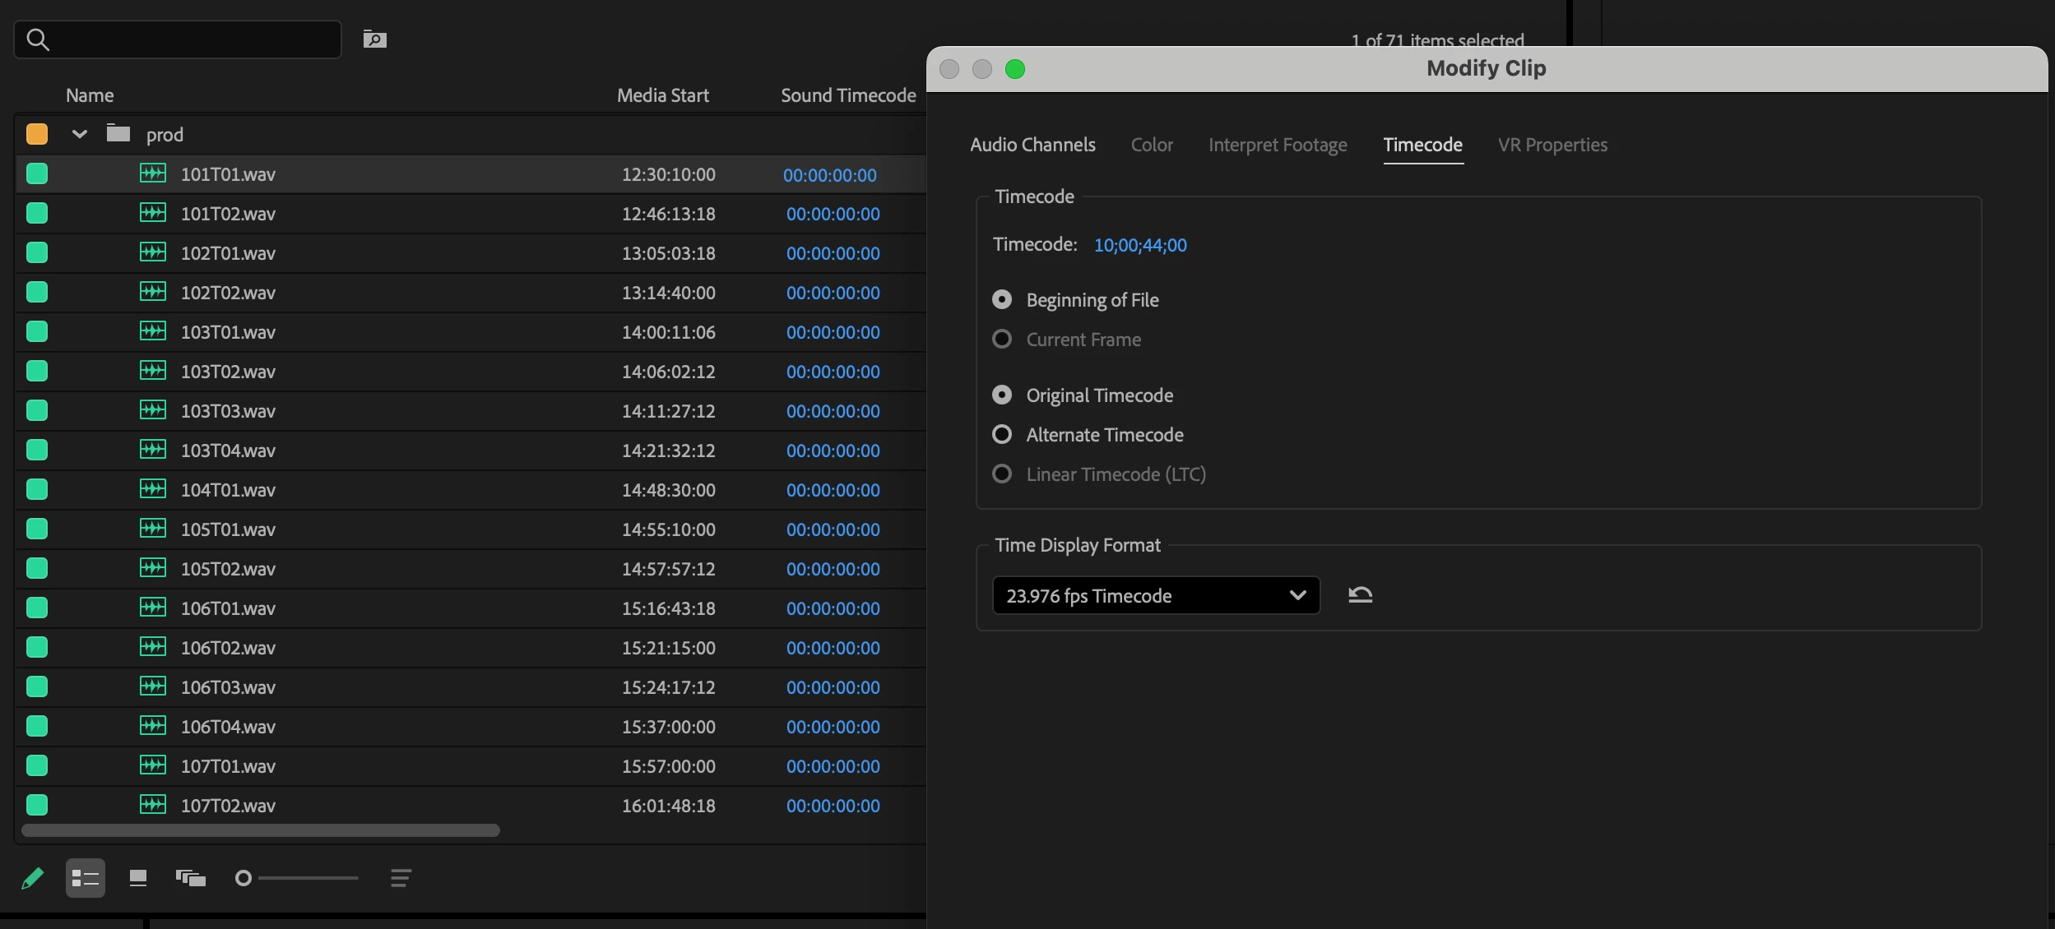Adjust the thumbnail zoom slider

244,878
